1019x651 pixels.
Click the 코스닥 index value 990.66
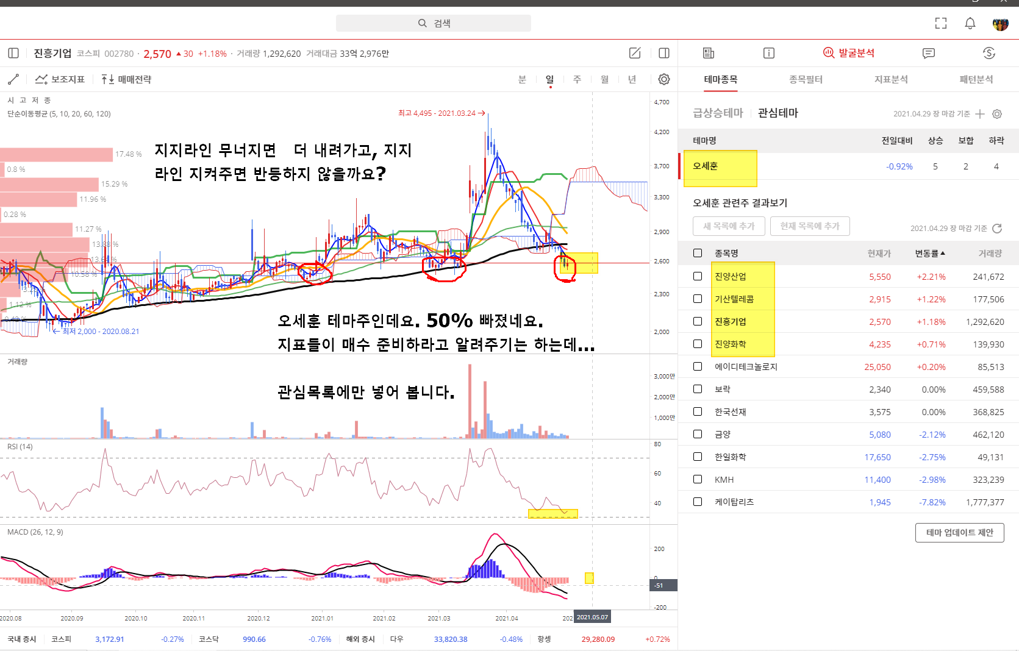(x=254, y=639)
